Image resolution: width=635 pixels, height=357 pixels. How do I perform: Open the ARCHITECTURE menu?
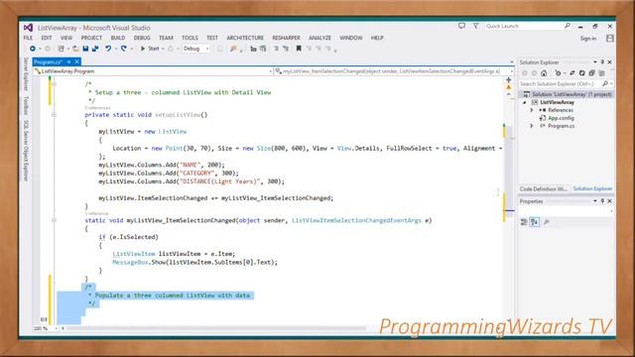(245, 38)
